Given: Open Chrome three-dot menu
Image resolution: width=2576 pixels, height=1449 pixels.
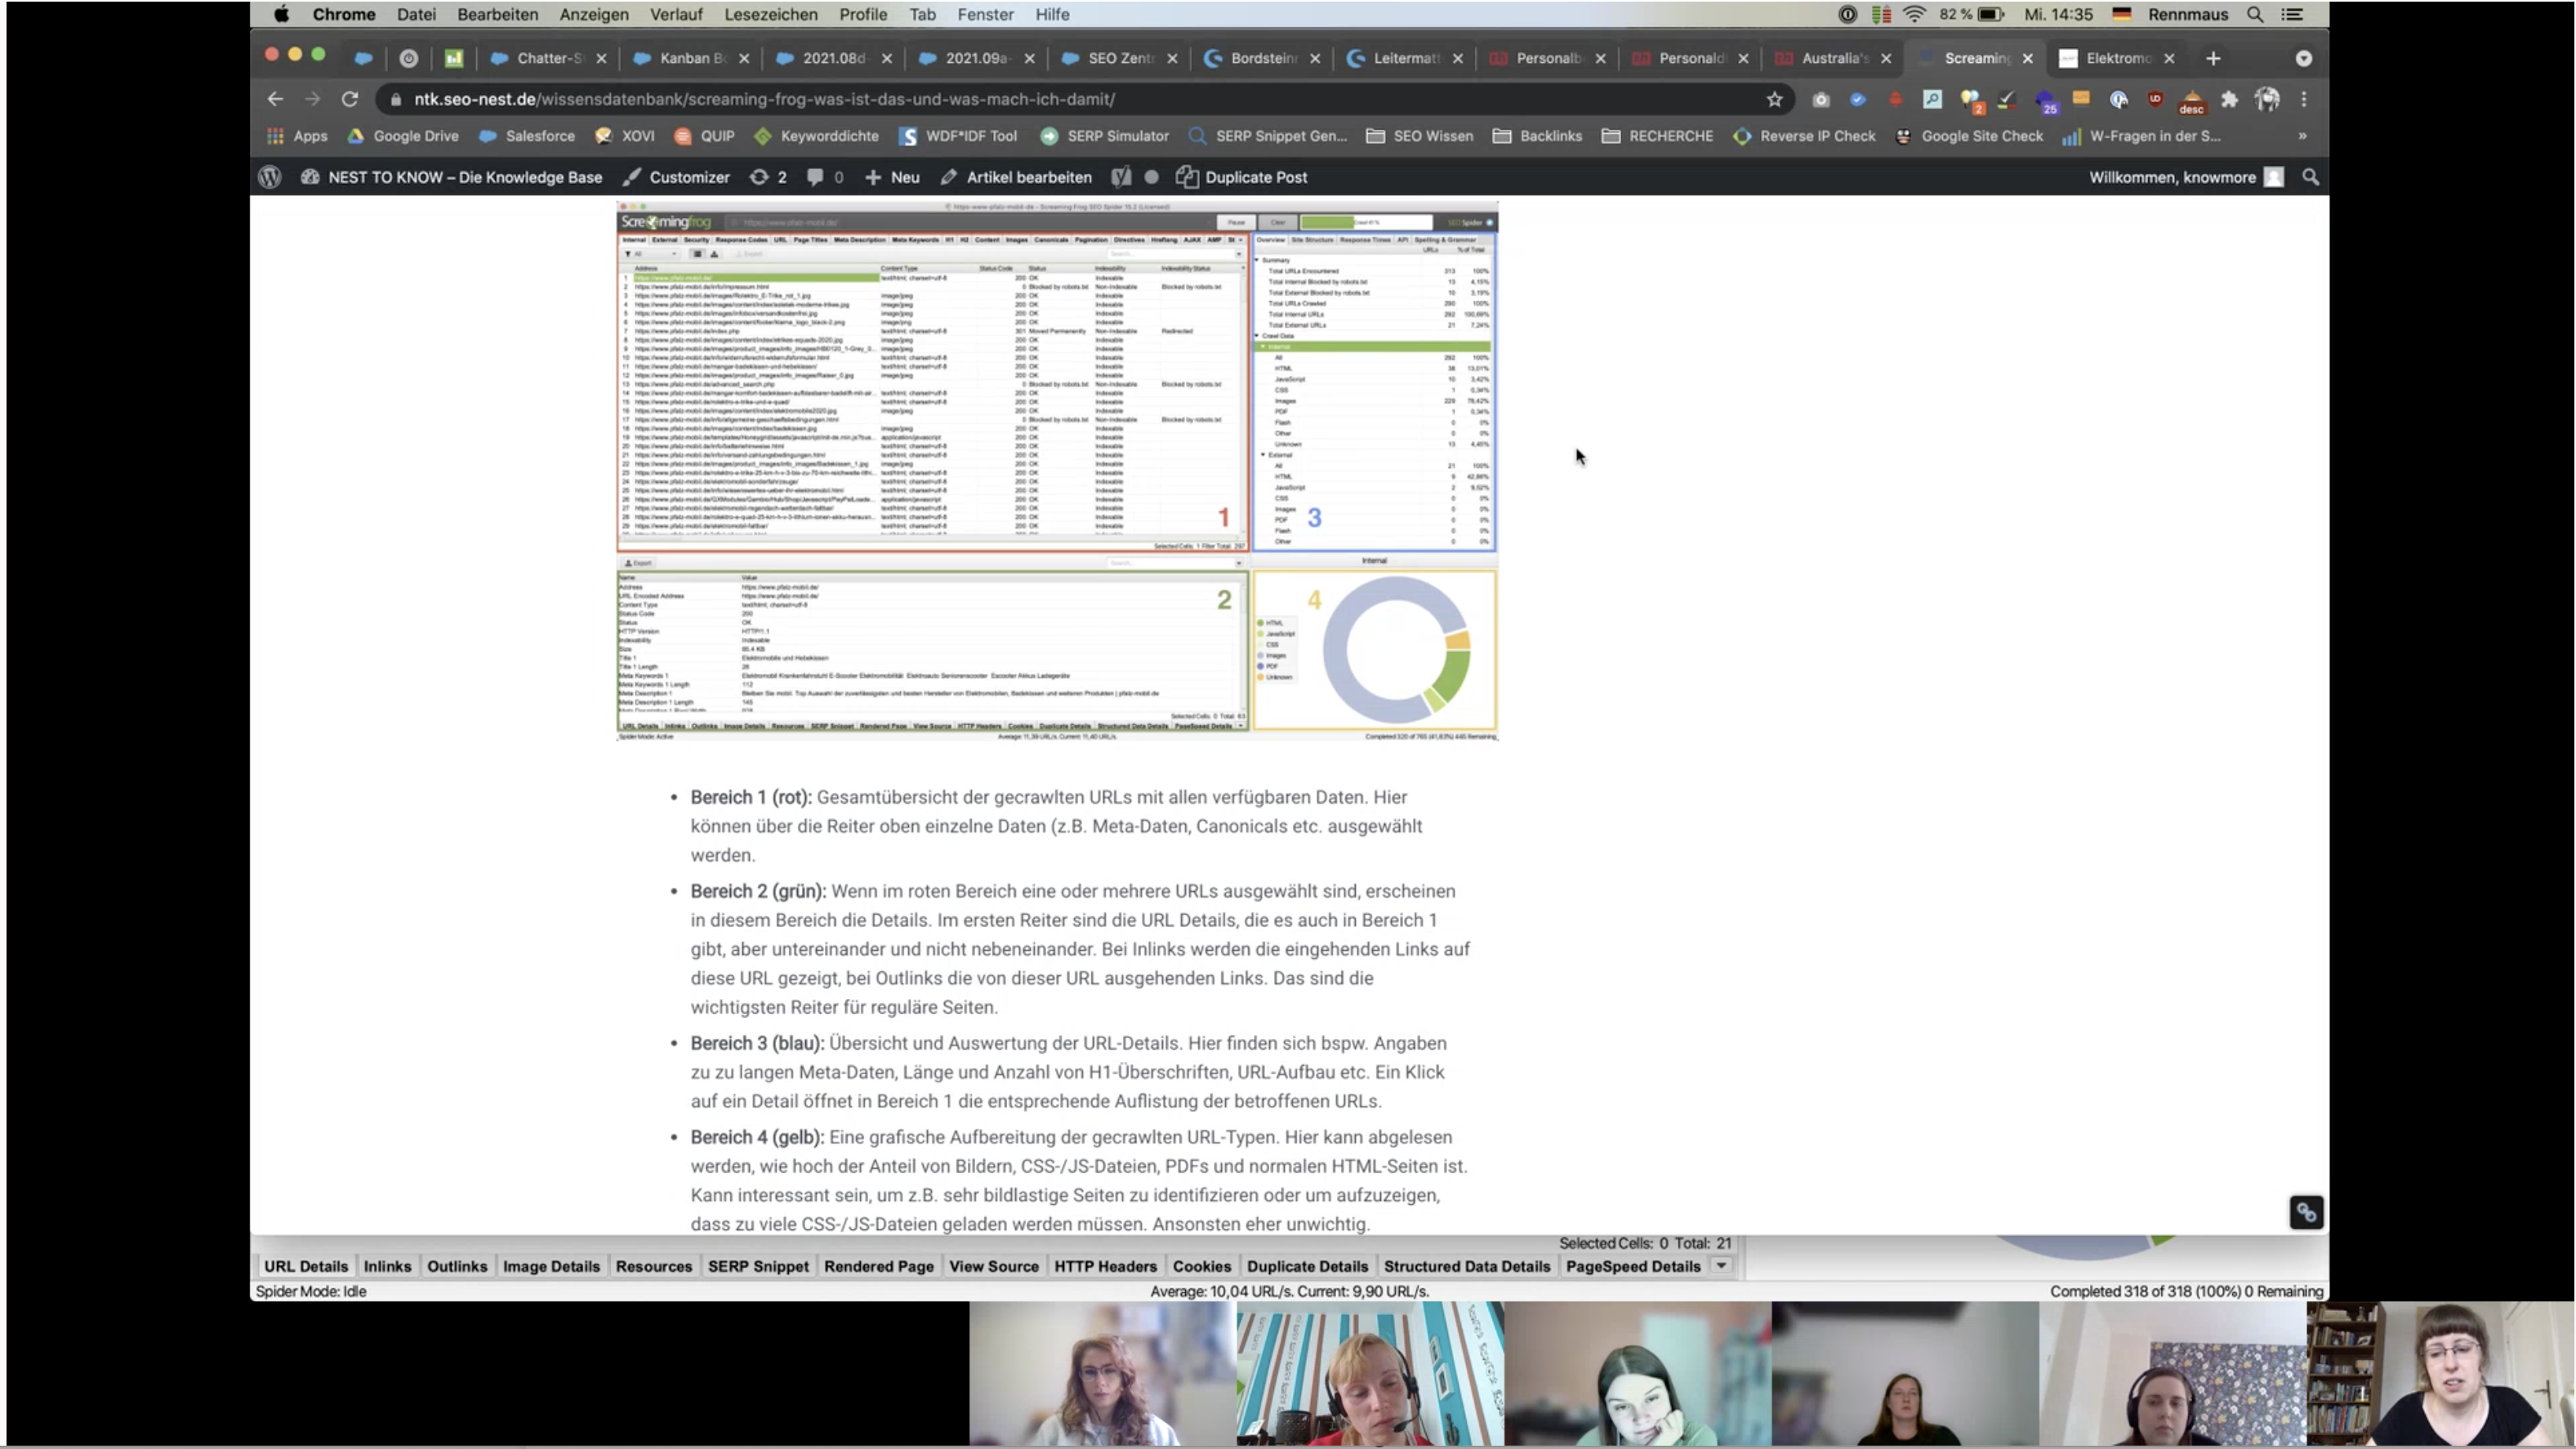Looking at the screenshot, I should [x=2304, y=99].
